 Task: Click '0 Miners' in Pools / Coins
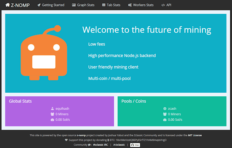174,114
